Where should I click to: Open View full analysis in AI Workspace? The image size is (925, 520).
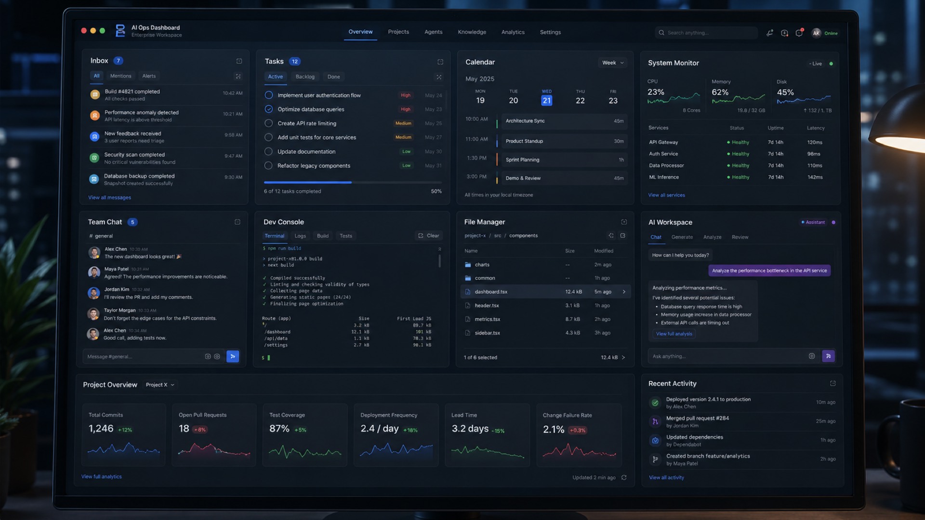[674, 334]
